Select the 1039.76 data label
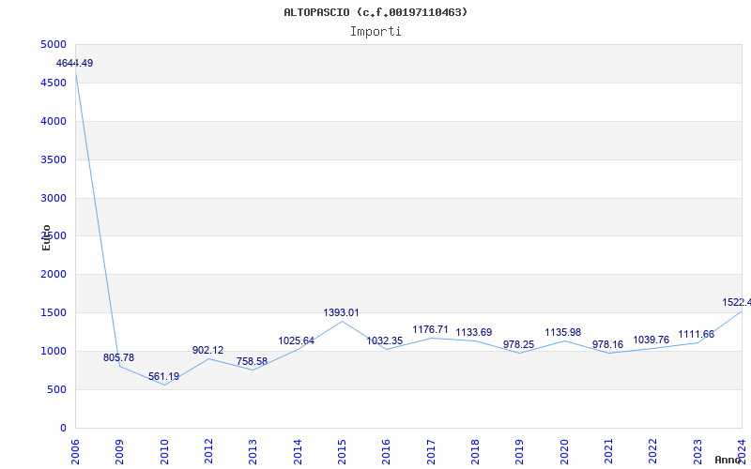Image resolution: width=751 pixels, height=469 pixels. (x=651, y=340)
